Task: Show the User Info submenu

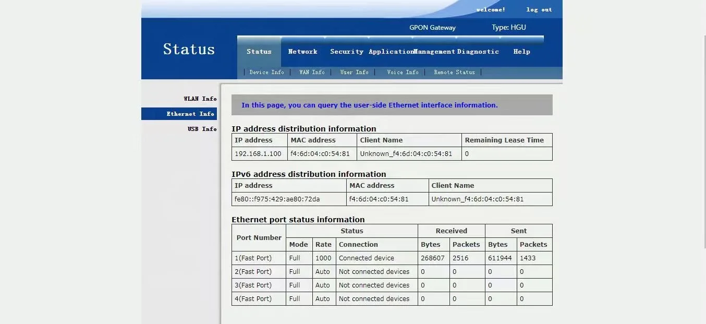Action: [354, 72]
